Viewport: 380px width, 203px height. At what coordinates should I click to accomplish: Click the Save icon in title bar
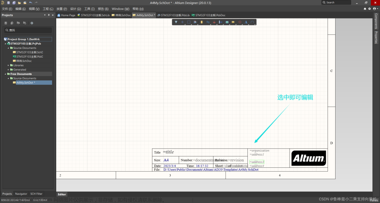click(8, 3)
